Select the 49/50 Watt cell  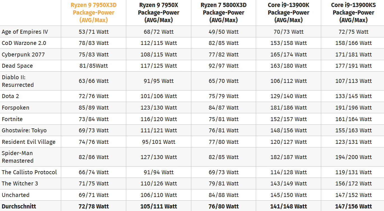[x=224, y=32]
